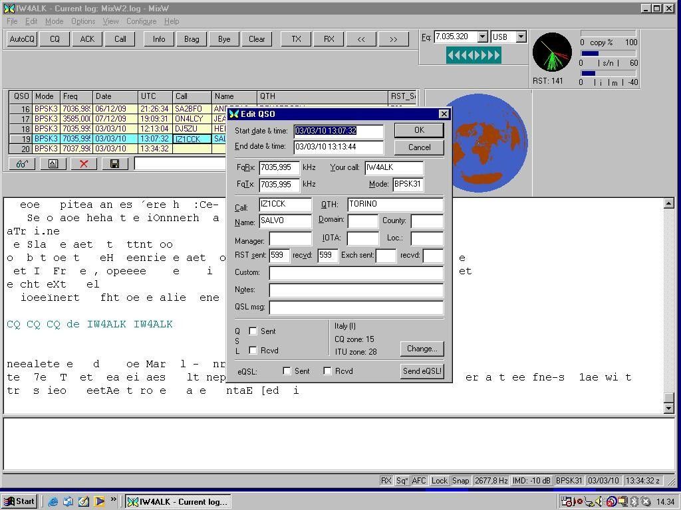Click the s/n level meter bar
The image size is (681, 510).
pyautogui.click(x=609, y=53)
